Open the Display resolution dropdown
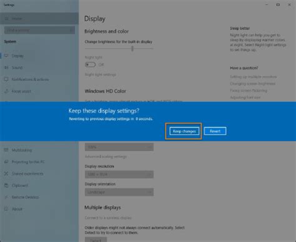The height and width of the screenshot is (242, 296). tap(119, 174)
